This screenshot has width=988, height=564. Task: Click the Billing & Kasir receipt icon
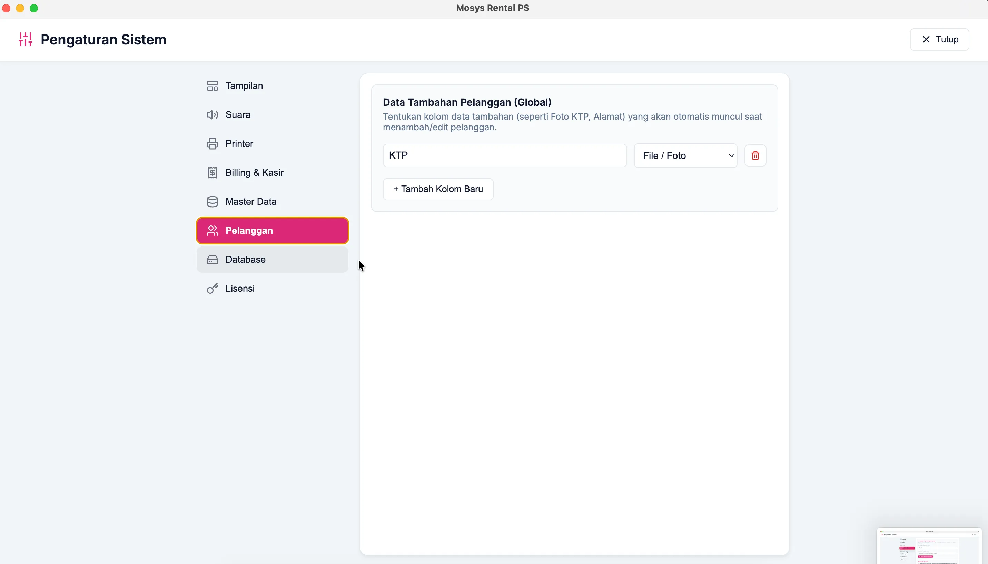[x=212, y=173]
